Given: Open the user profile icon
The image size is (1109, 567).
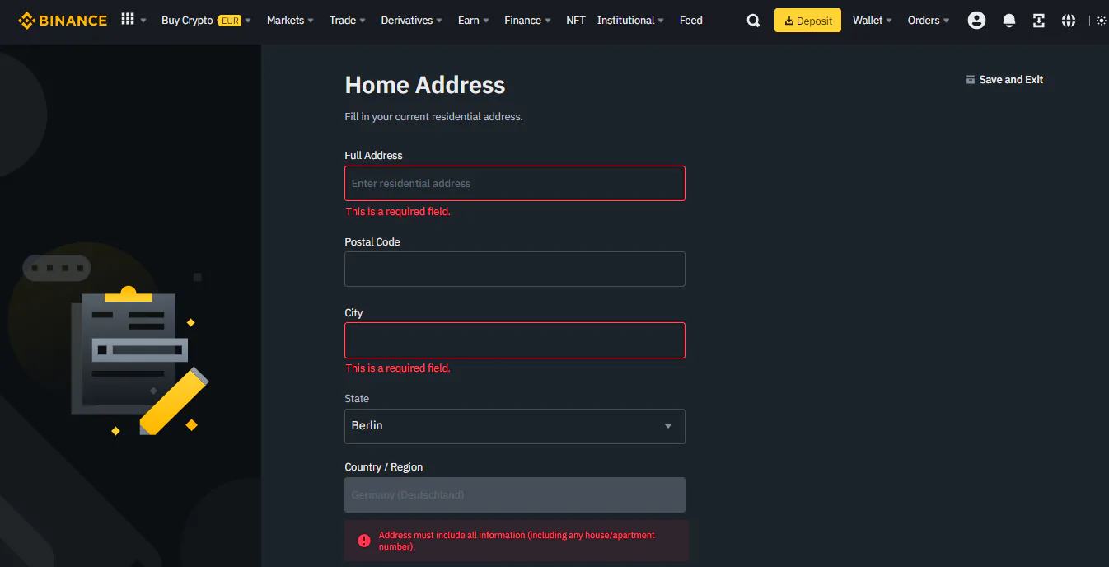Looking at the screenshot, I should point(976,21).
